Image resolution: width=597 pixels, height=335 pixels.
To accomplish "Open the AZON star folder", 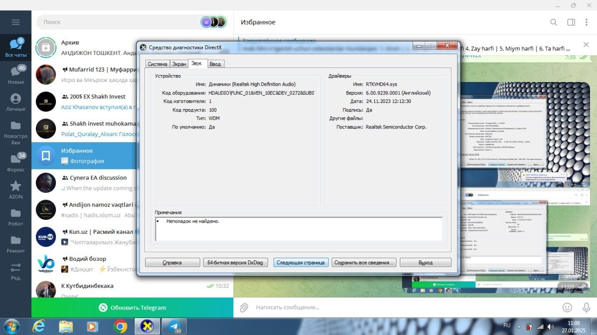I will [16, 190].
